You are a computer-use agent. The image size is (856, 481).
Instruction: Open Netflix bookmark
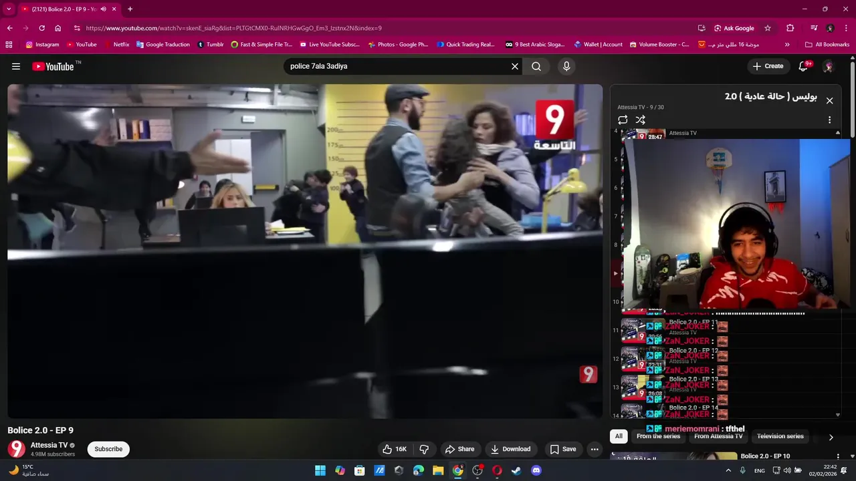tap(116, 45)
